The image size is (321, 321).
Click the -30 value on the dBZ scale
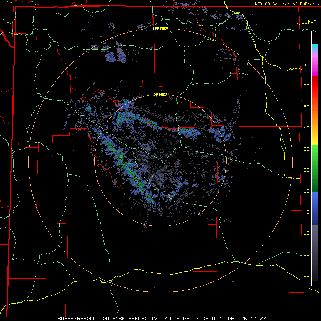click(305, 275)
